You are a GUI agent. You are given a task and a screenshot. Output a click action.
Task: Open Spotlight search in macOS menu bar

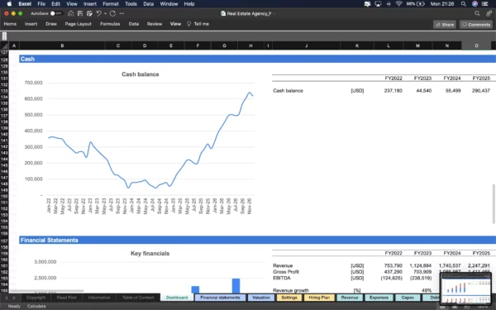pos(464,4)
